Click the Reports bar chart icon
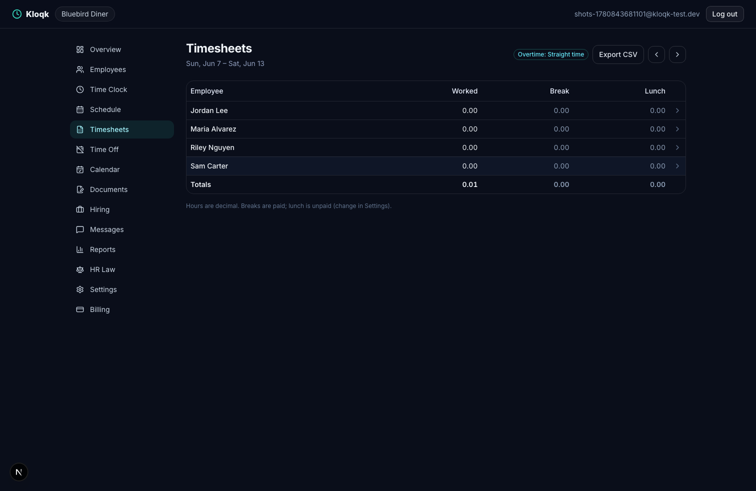 click(x=80, y=249)
